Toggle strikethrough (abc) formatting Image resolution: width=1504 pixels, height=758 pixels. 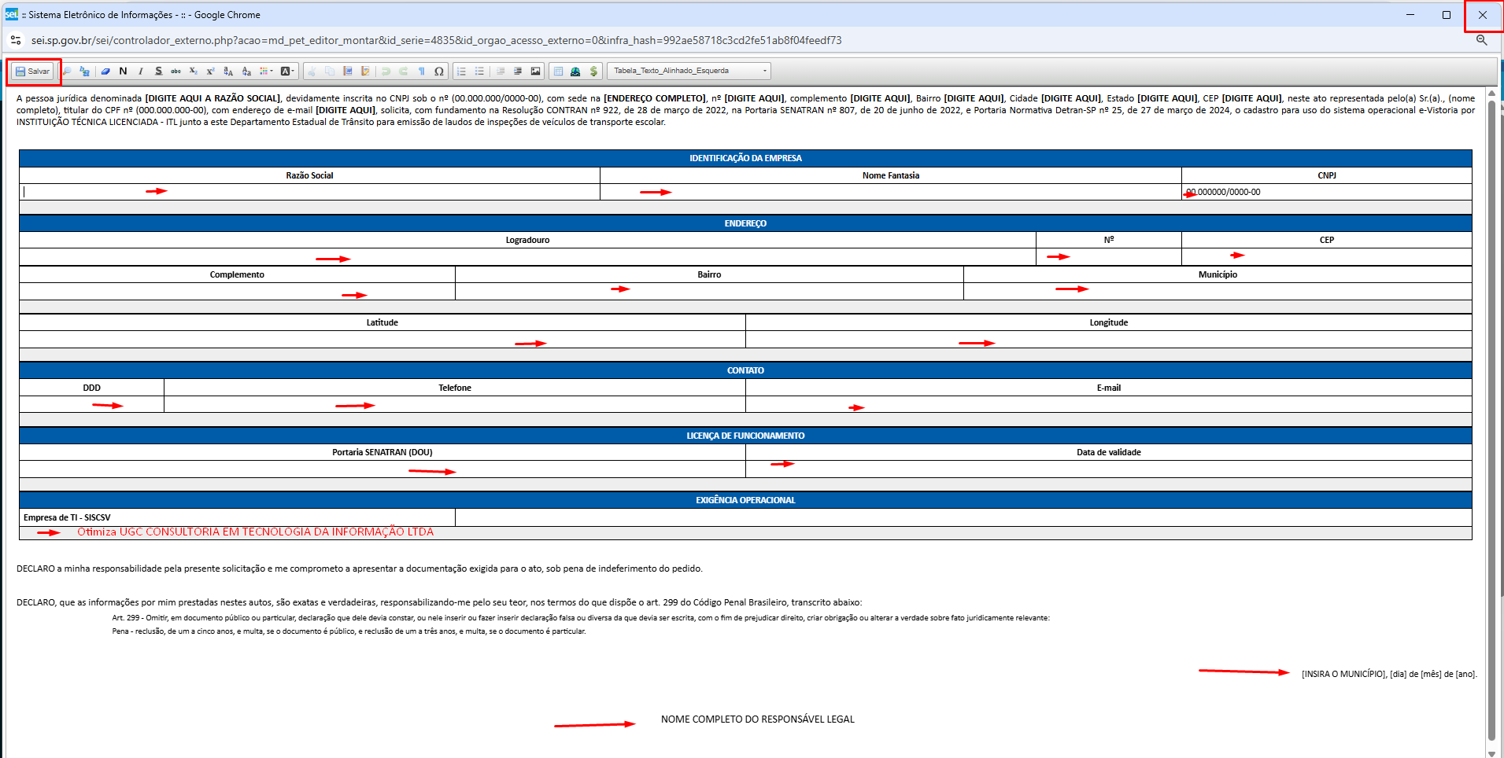pos(176,72)
